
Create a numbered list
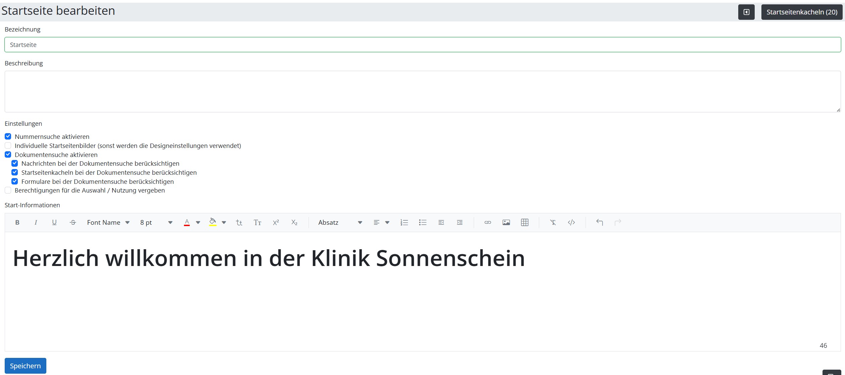coord(404,222)
